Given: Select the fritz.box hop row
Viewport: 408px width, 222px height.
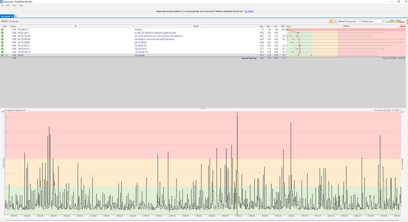Looking at the screenshot, I should 129,30.
